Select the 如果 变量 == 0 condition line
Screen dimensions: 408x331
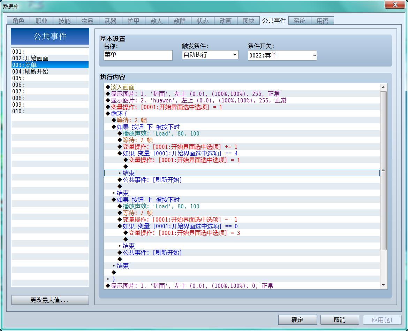242,226
